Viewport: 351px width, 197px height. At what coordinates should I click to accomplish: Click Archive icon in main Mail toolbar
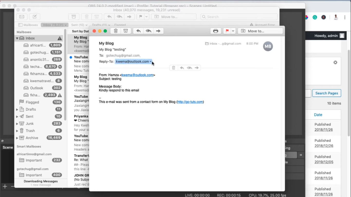click(74, 17)
